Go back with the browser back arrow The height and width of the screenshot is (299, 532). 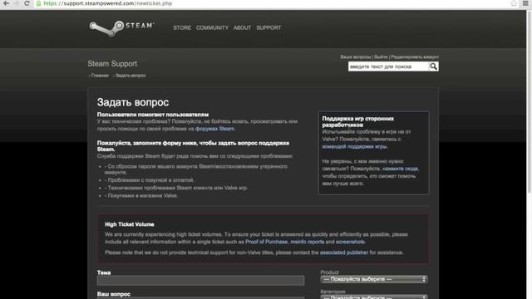pyautogui.click(x=6, y=3)
